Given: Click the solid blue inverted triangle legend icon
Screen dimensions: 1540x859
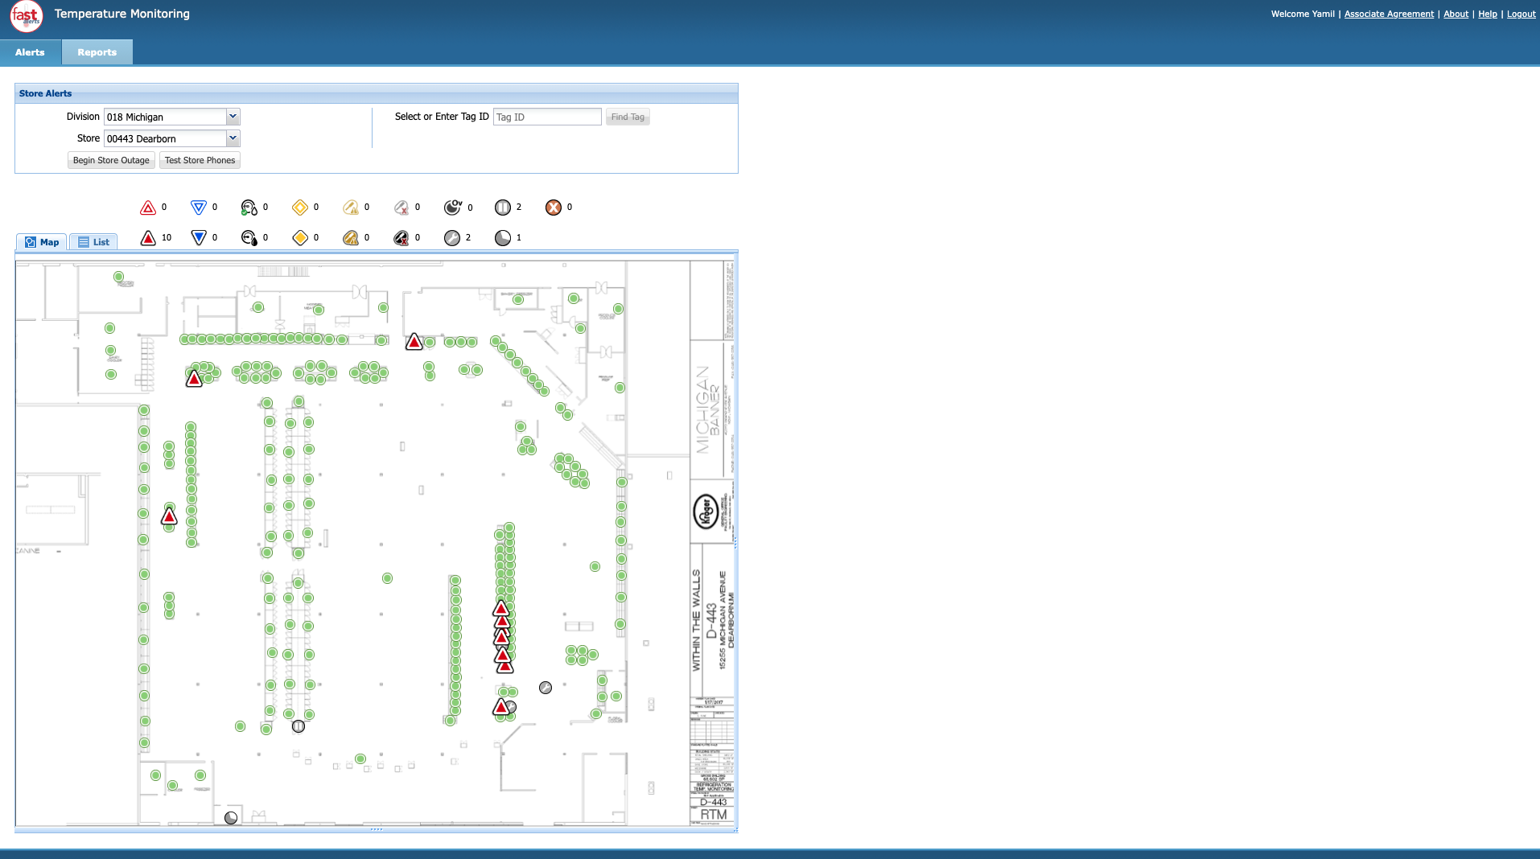Looking at the screenshot, I should click(x=199, y=238).
